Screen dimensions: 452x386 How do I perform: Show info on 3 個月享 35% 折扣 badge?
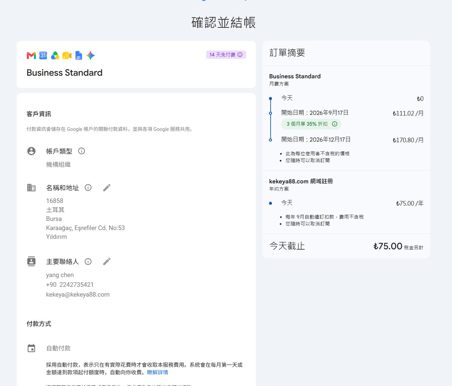(335, 124)
